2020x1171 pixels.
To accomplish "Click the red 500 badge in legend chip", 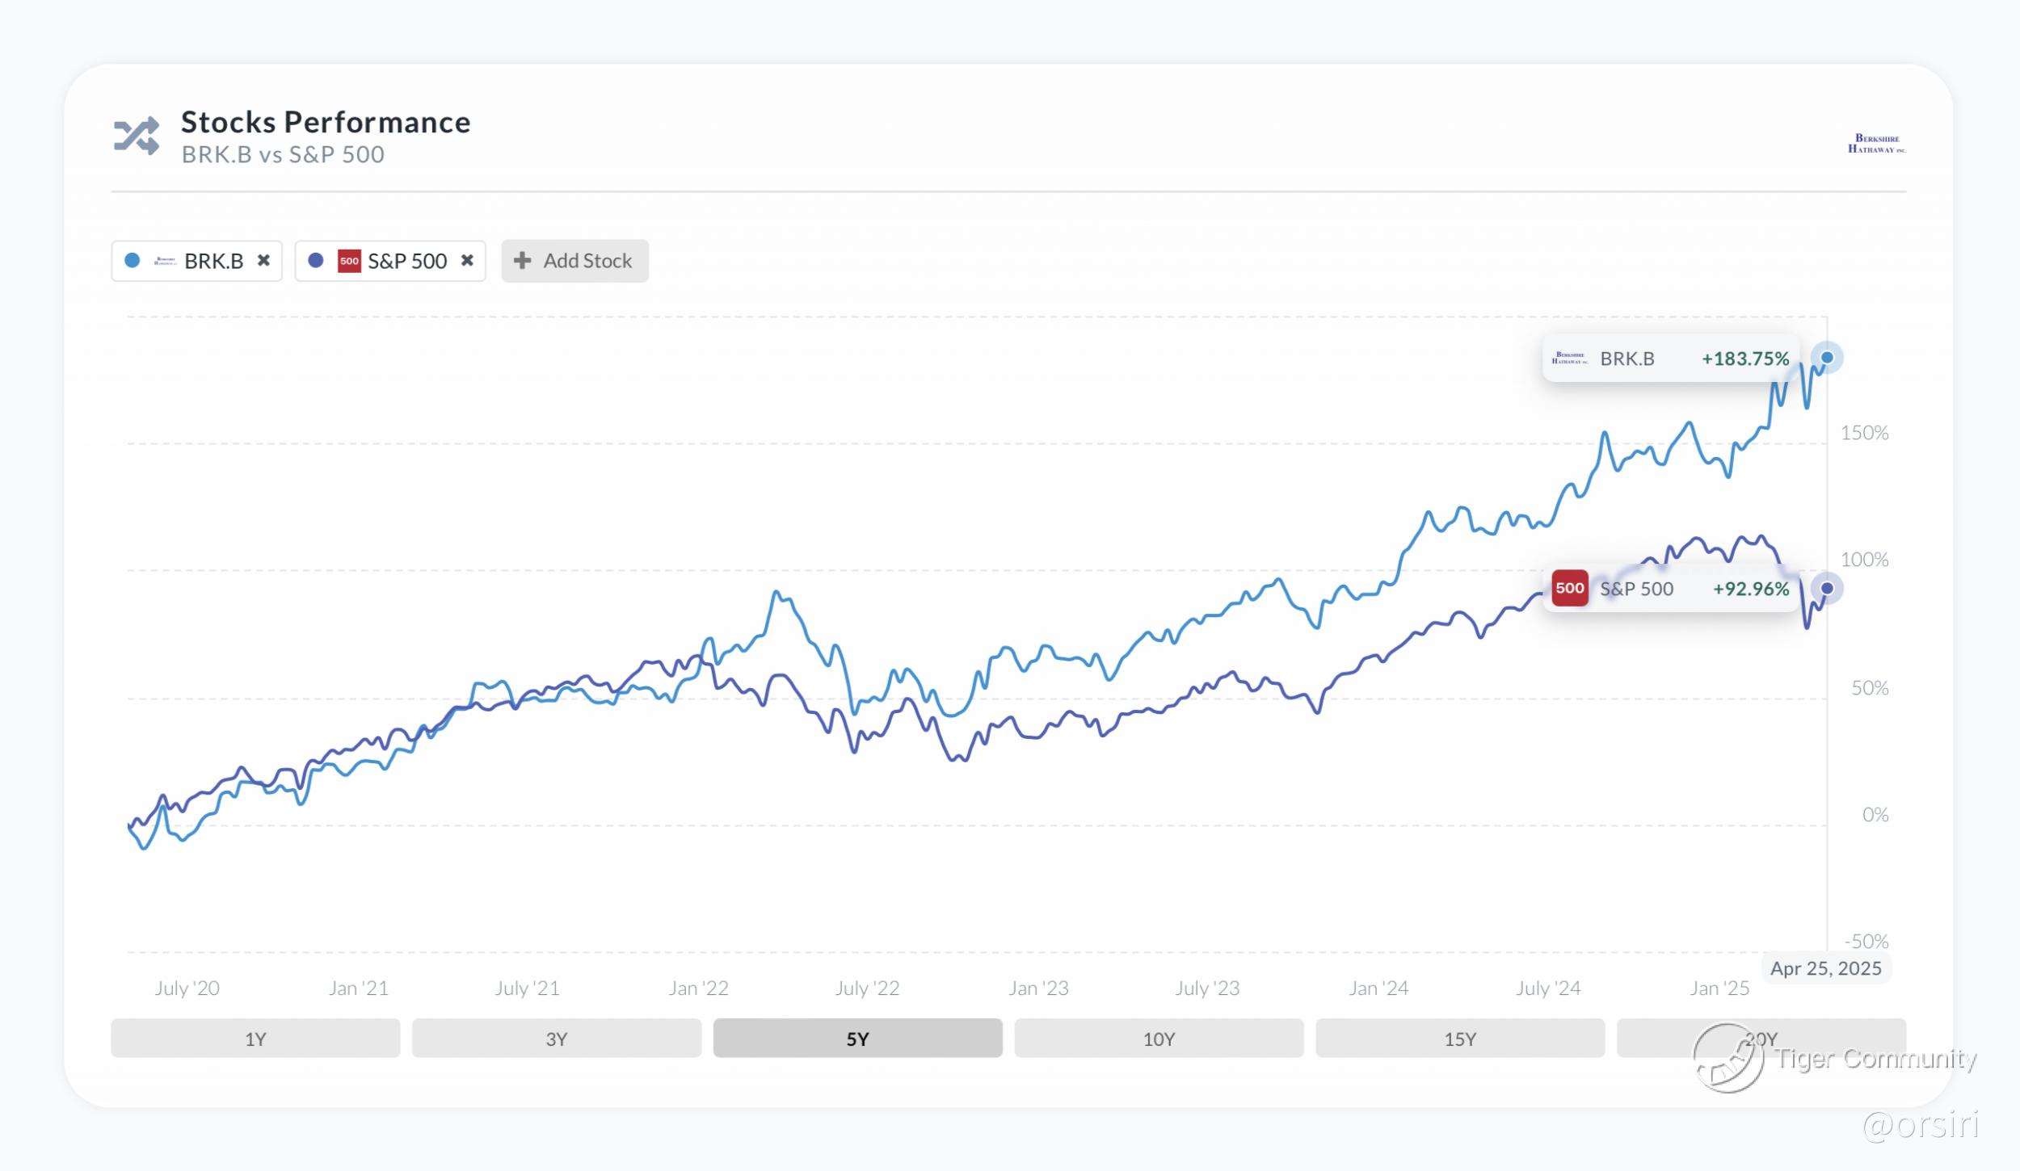I will click(x=349, y=261).
